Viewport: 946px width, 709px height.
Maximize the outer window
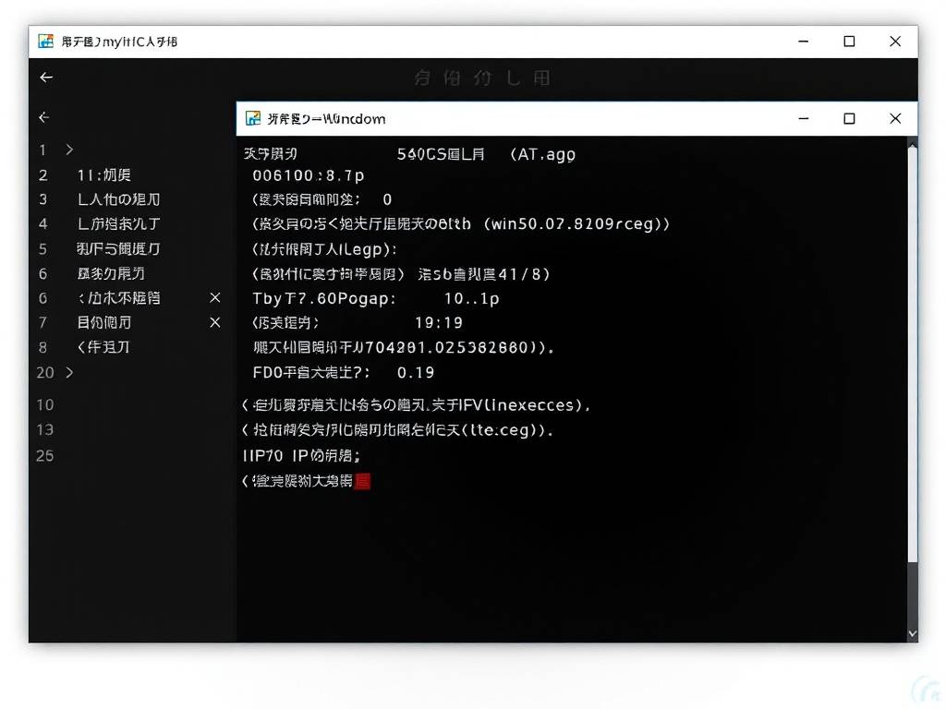[x=849, y=42]
